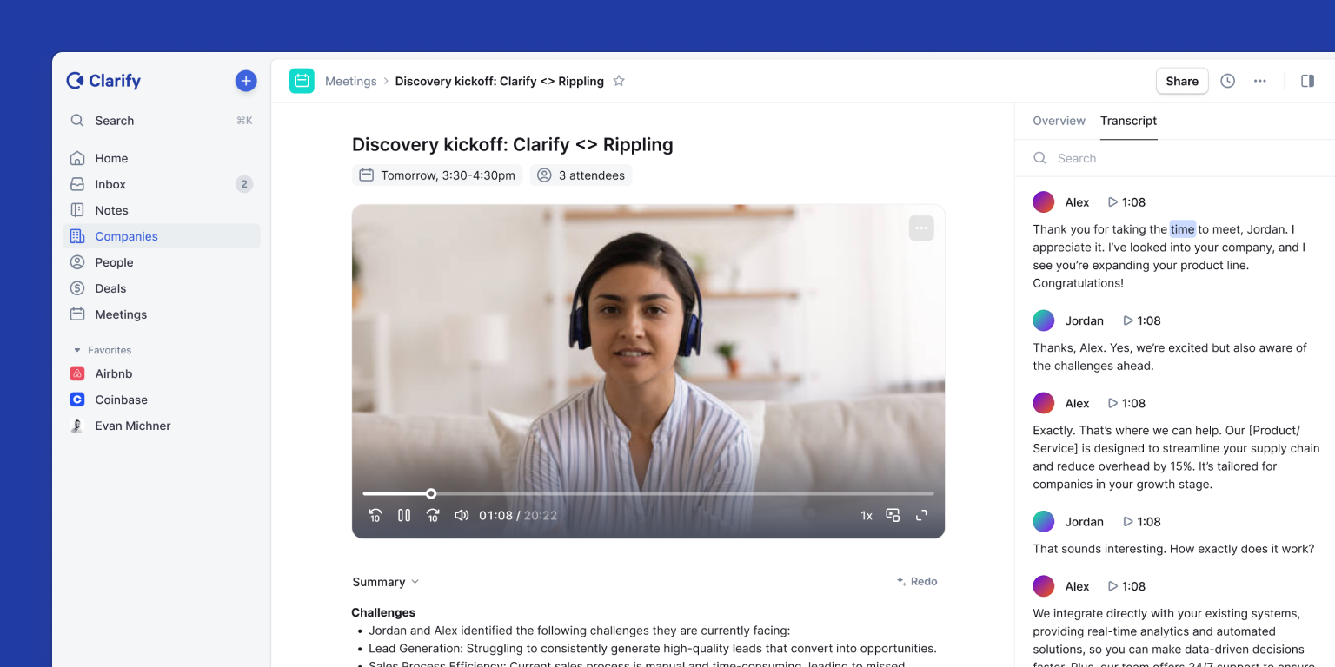Click highlighted word "time" in transcript
The width and height of the screenshot is (1335, 667).
tap(1182, 229)
